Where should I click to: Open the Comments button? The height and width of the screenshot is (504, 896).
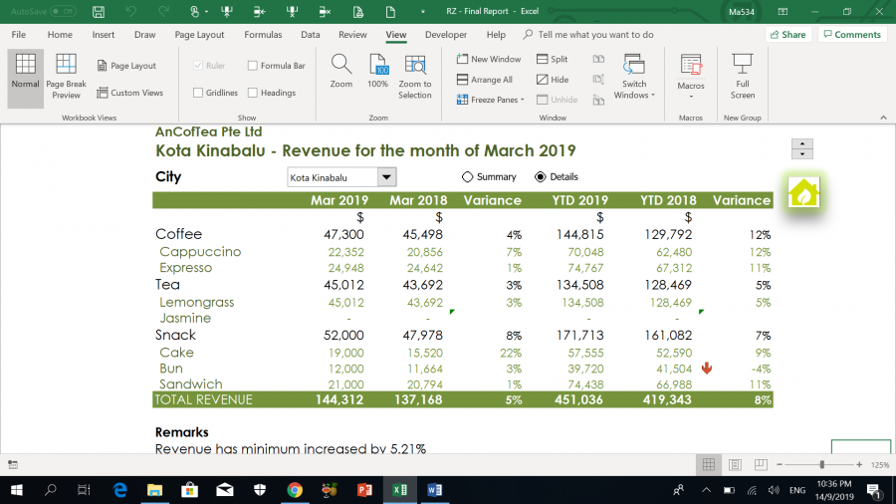coord(852,35)
